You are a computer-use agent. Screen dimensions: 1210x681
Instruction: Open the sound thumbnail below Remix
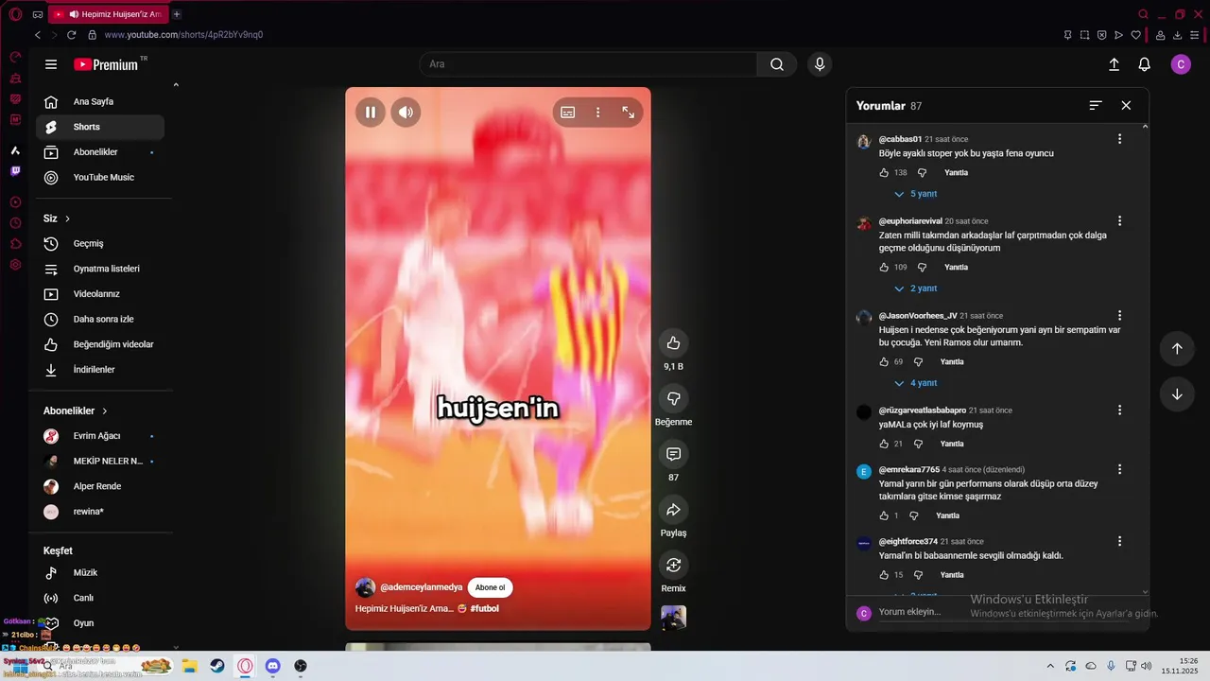tap(674, 618)
